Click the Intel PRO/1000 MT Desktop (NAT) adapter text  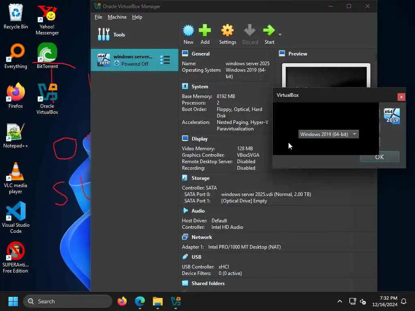(x=244, y=247)
